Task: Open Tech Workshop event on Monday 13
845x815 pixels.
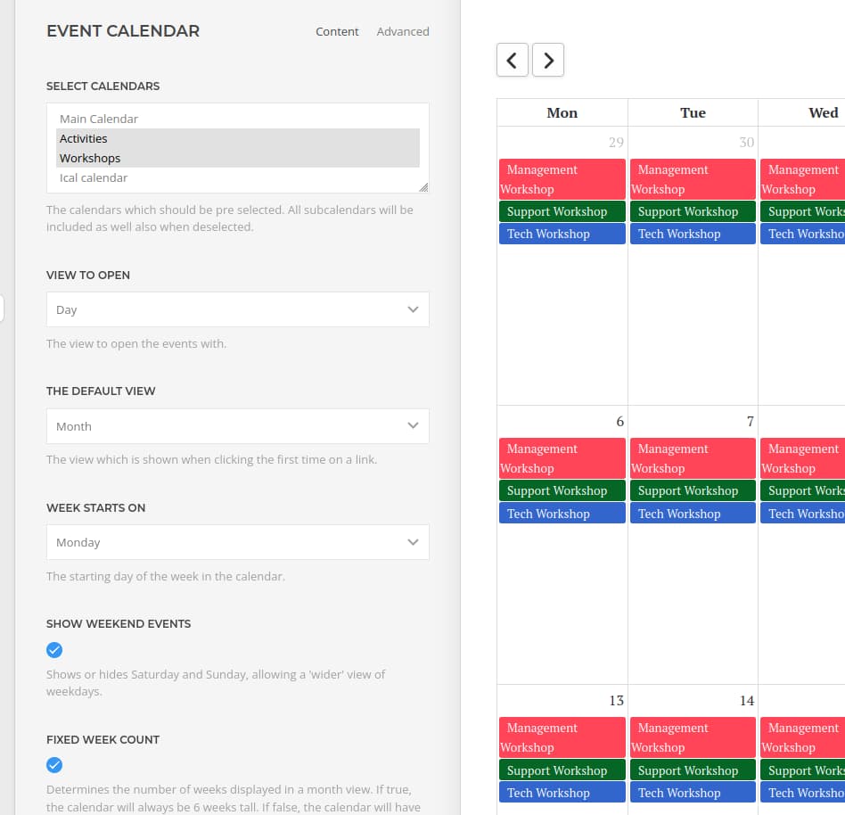Action: coord(562,793)
